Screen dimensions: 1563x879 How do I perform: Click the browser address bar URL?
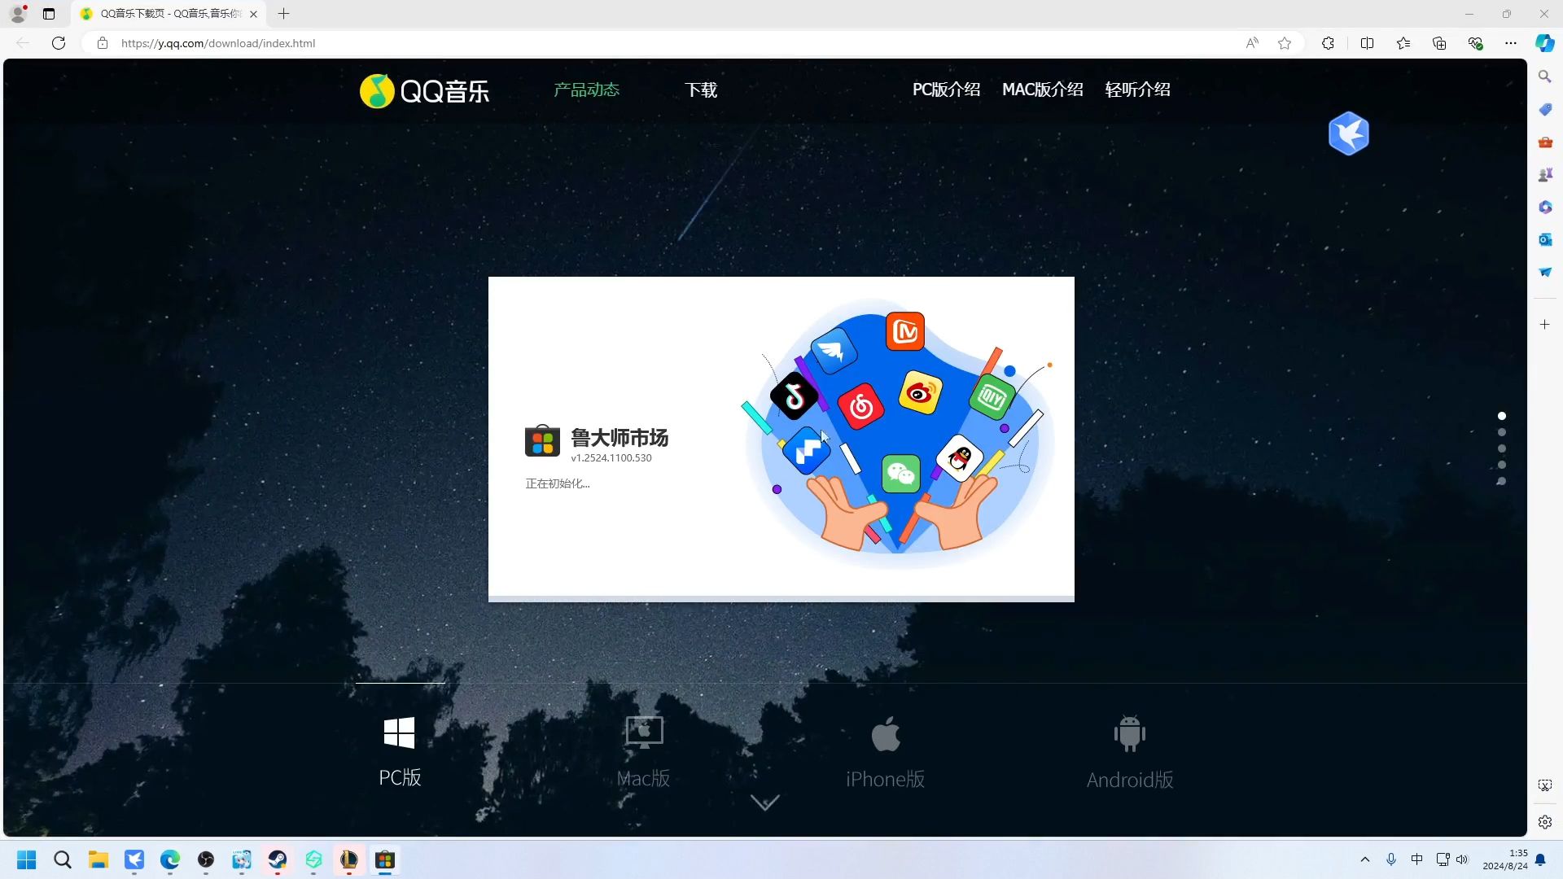[218, 43]
